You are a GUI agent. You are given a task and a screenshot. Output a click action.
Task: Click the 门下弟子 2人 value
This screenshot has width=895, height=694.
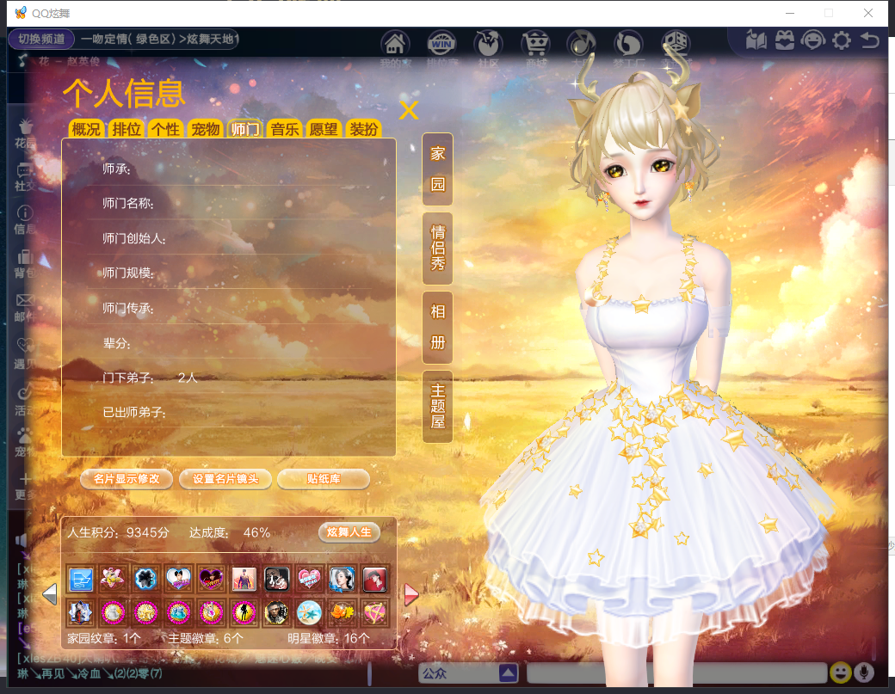pos(188,378)
